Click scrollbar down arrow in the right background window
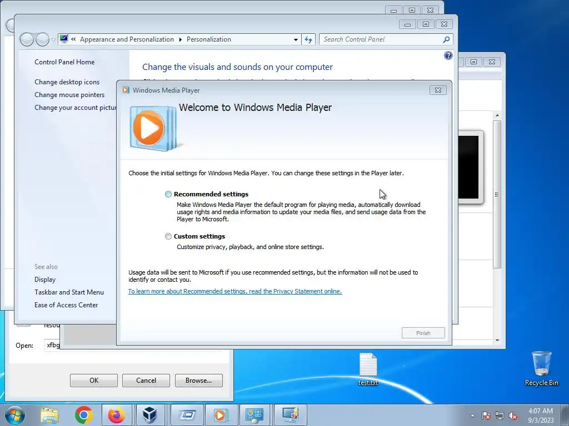The width and height of the screenshot is (569, 426). click(x=497, y=341)
